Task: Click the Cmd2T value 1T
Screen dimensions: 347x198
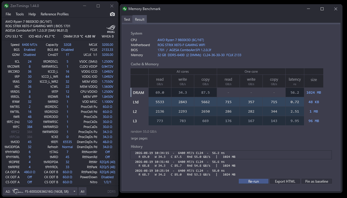Action: [x=67, y=55]
